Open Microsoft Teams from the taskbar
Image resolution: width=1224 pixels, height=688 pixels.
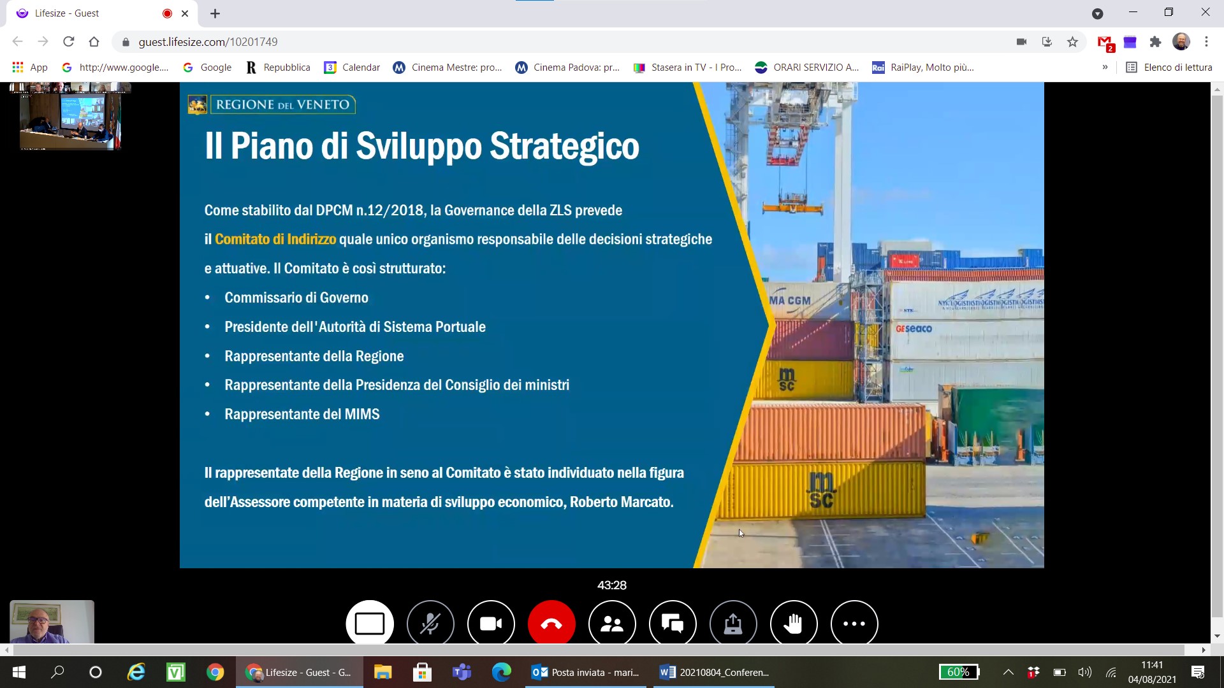(x=462, y=672)
